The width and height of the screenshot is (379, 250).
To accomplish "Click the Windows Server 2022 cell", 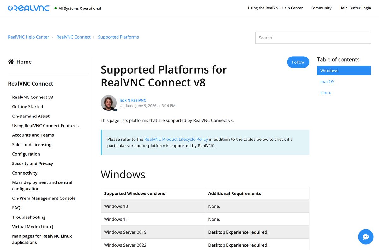I will pos(153,245).
